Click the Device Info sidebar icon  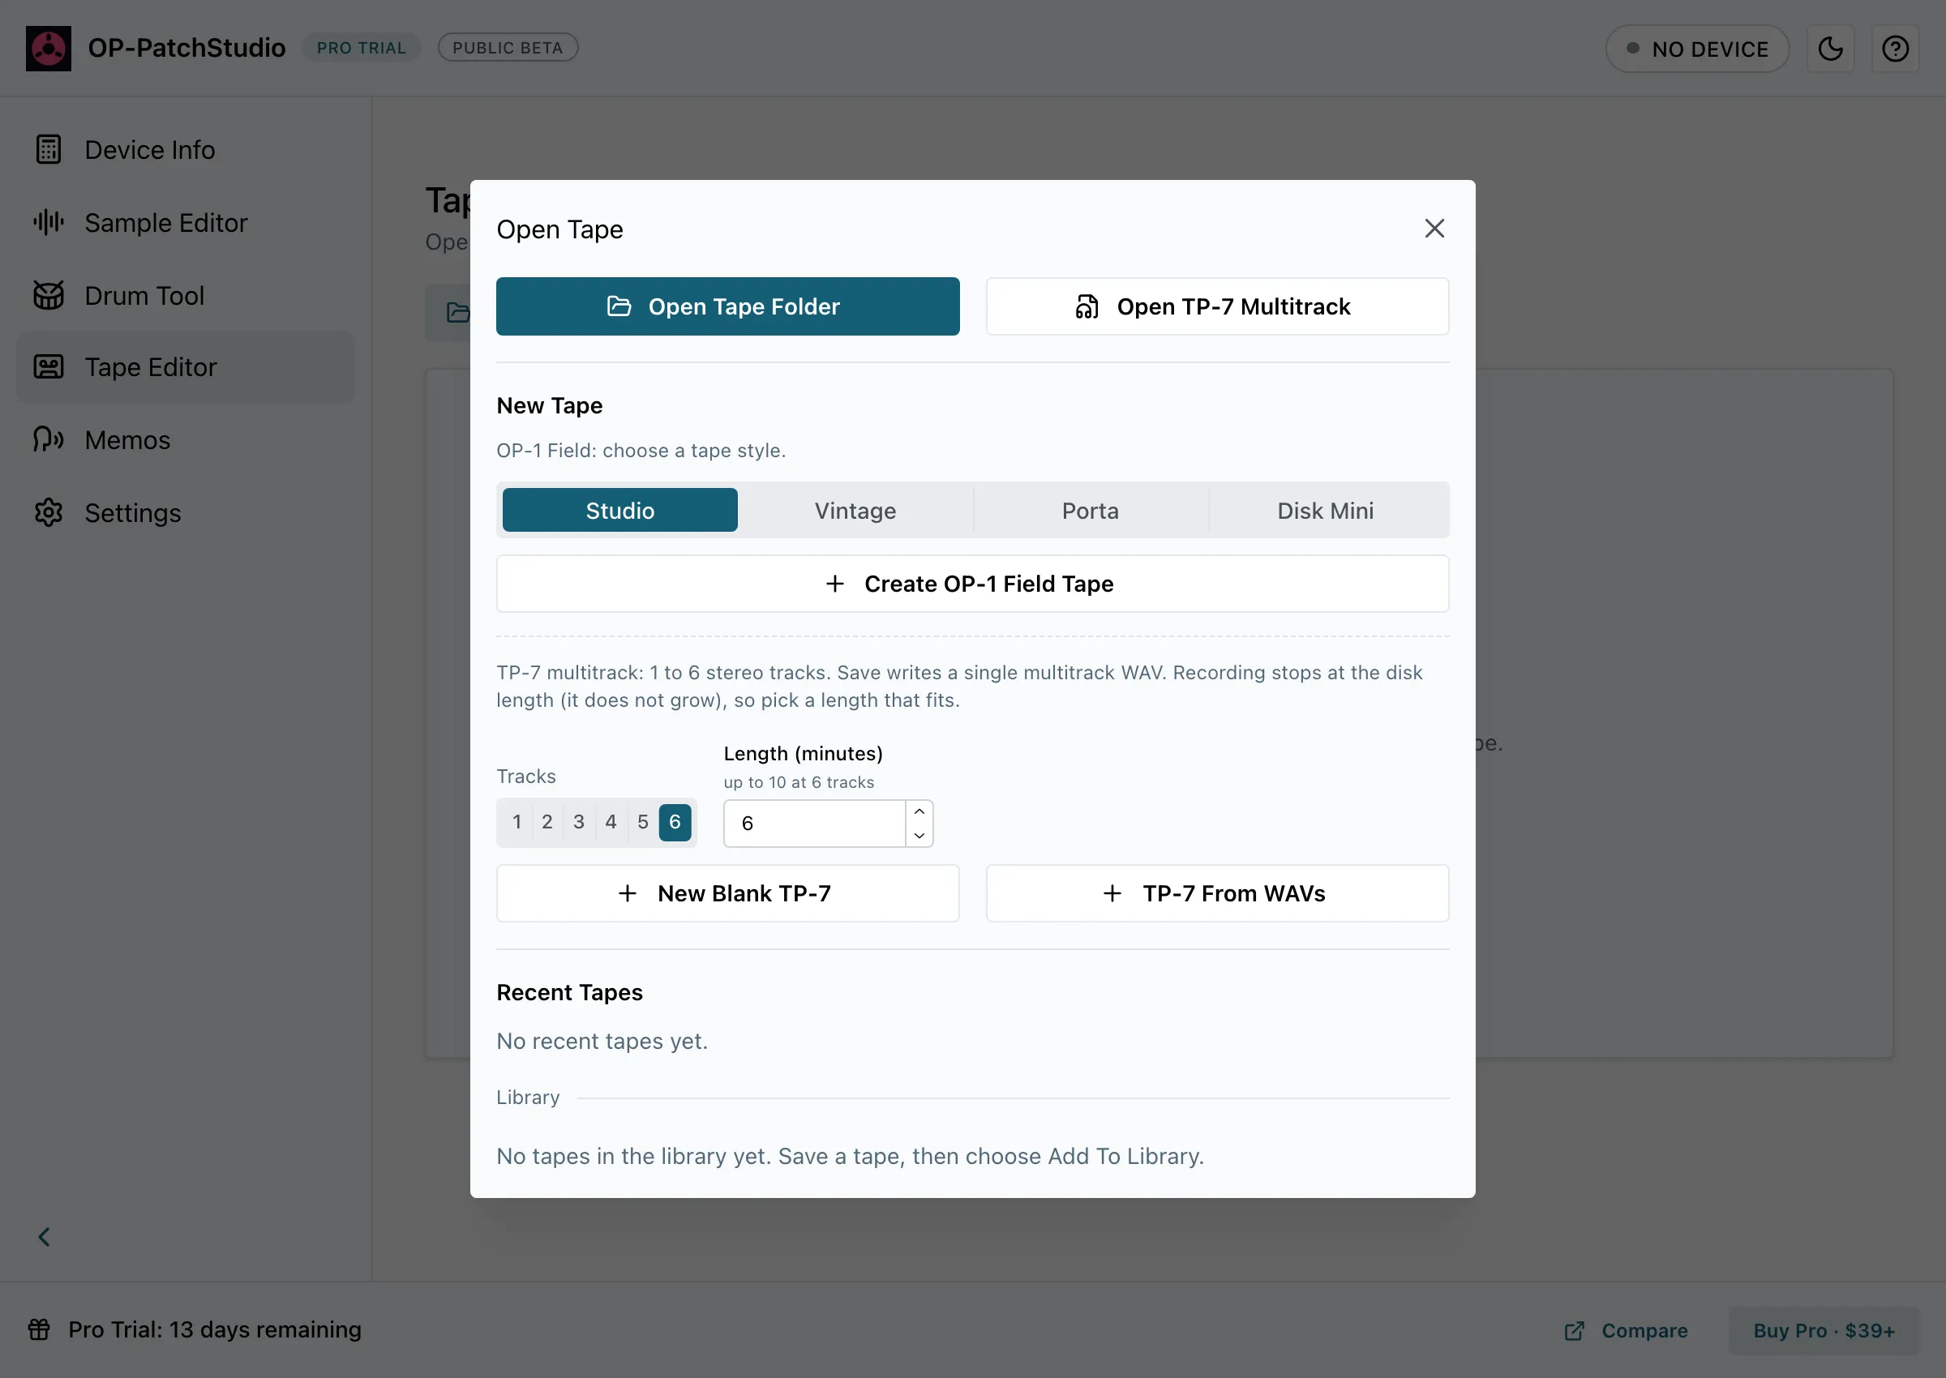[49, 149]
